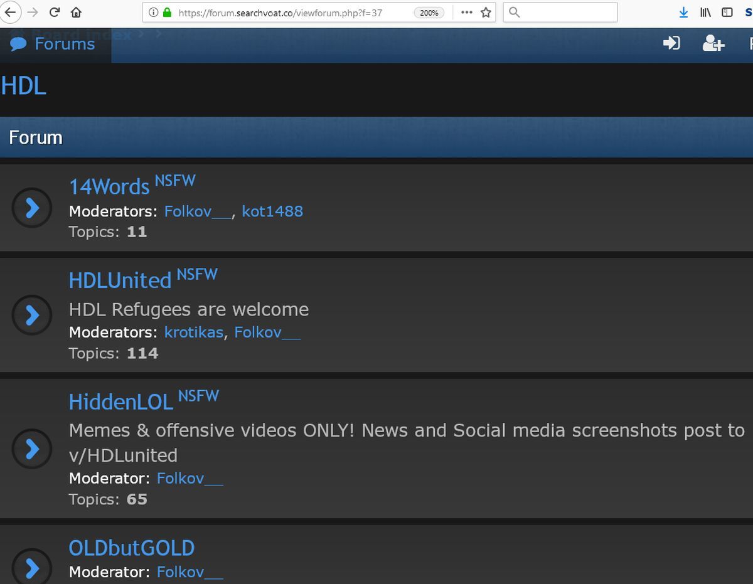Go to browser home page icon
The width and height of the screenshot is (753, 584).
point(76,12)
